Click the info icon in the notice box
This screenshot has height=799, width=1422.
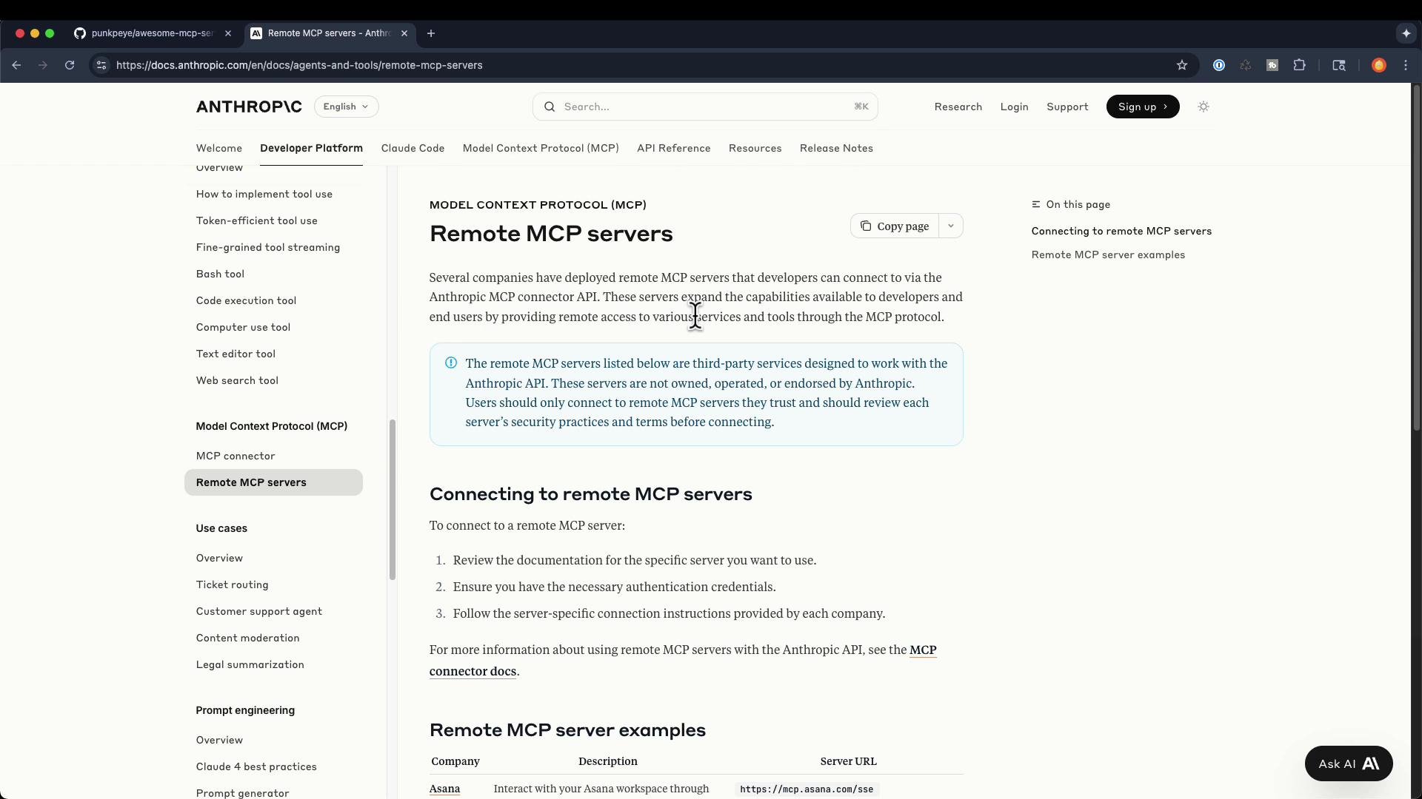450,363
